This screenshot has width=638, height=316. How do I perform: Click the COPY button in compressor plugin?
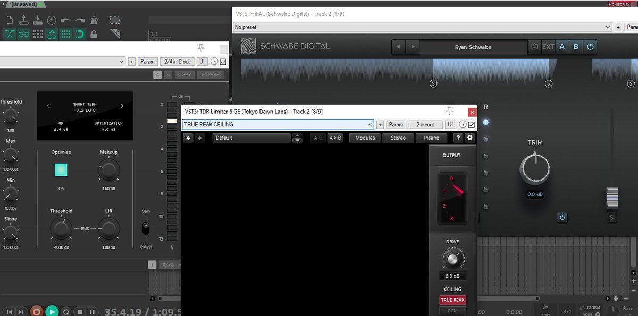[184, 75]
